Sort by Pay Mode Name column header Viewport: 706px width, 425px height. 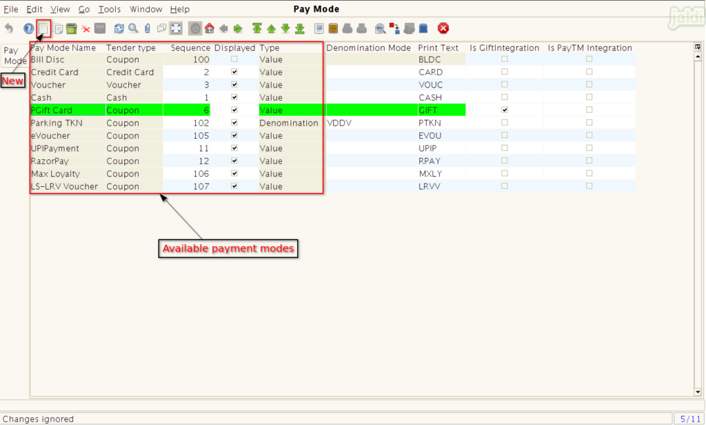pyautogui.click(x=63, y=48)
